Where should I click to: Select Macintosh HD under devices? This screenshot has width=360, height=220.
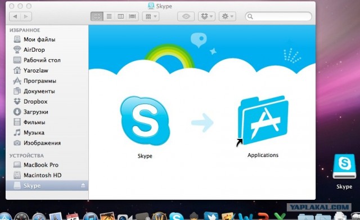[x=47, y=175]
